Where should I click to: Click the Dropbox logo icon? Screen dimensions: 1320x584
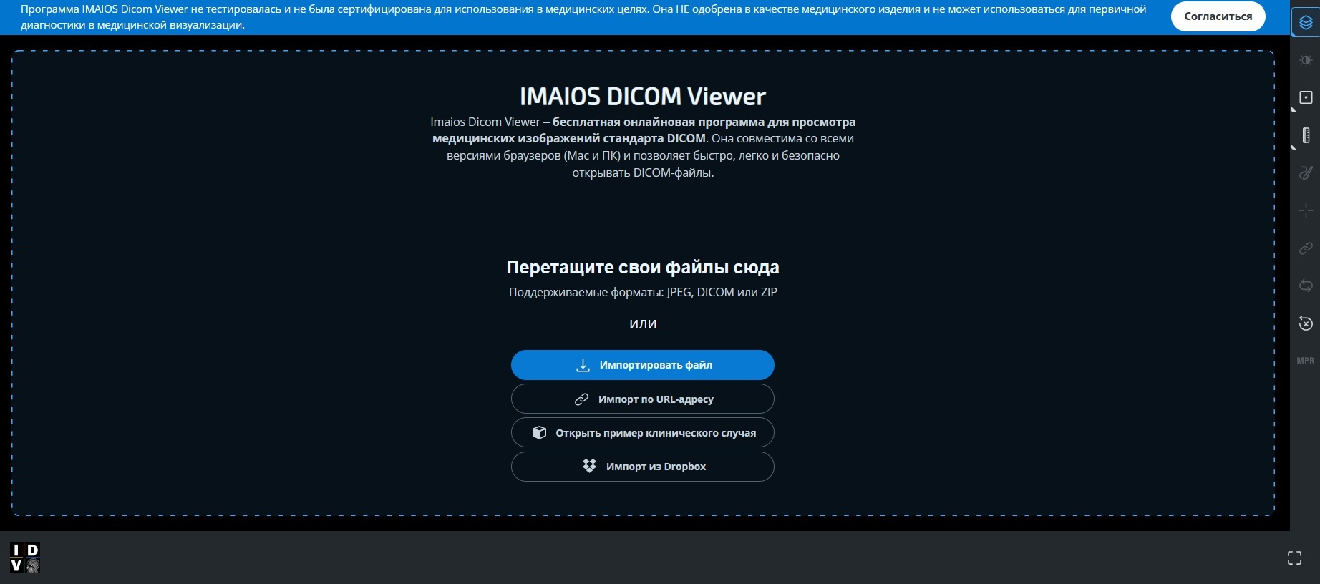coord(589,466)
